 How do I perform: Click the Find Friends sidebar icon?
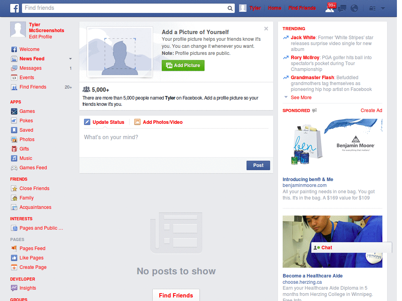[14, 87]
